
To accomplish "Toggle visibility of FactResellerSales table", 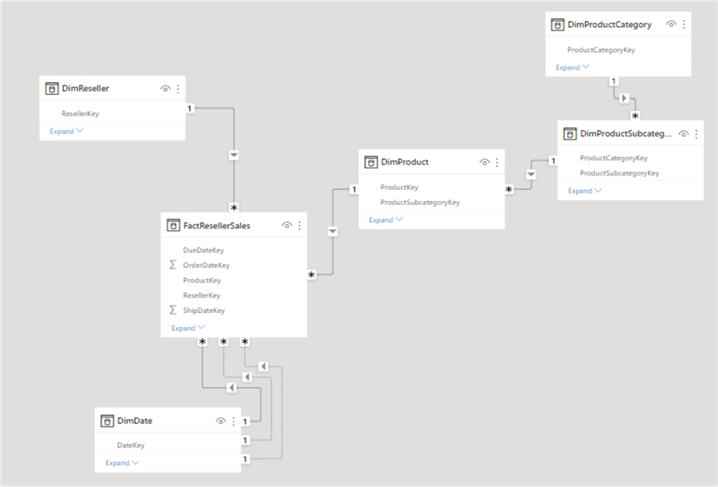I will [x=286, y=225].
